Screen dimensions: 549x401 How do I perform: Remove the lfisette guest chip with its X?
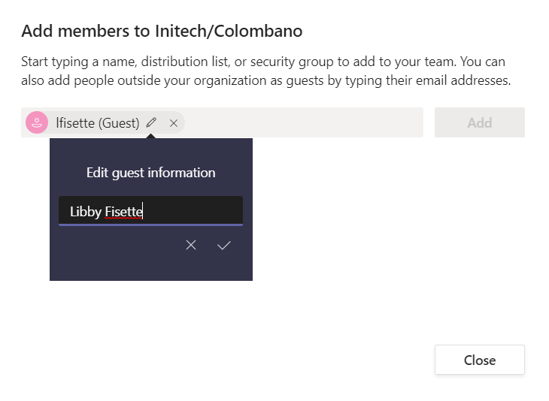174,123
